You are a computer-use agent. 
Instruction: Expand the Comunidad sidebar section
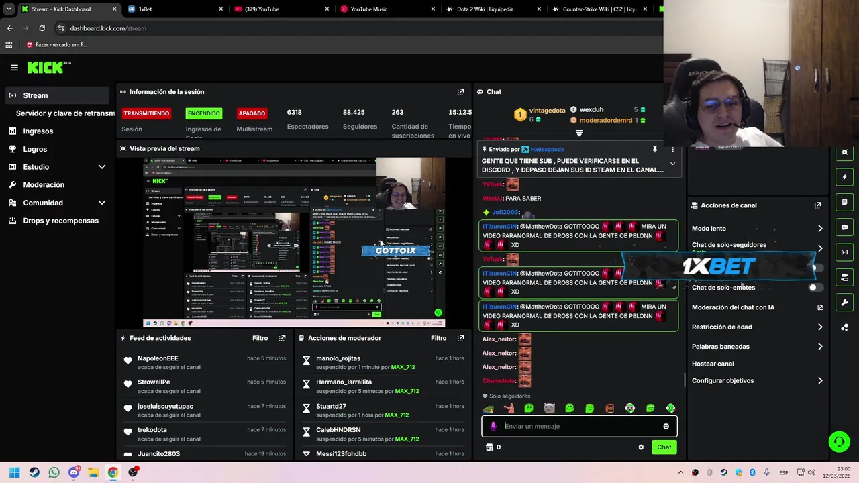102,203
